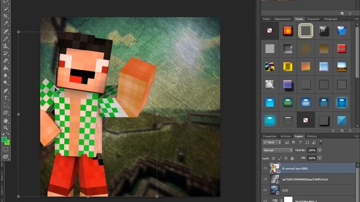The image size is (360, 202).
Task: Select the Hand tool
Action: tap(6, 121)
